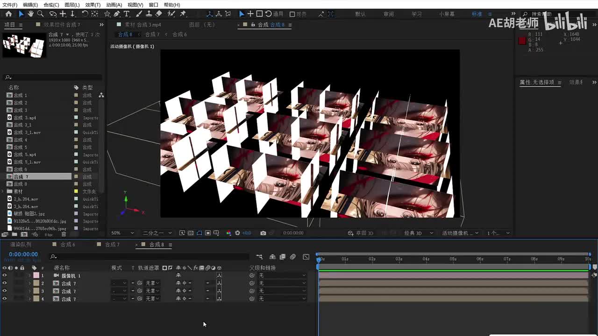Viewport: 598px width, 336px height.
Task: Click the label color swatch of layer 2
Action: (x=36, y=283)
